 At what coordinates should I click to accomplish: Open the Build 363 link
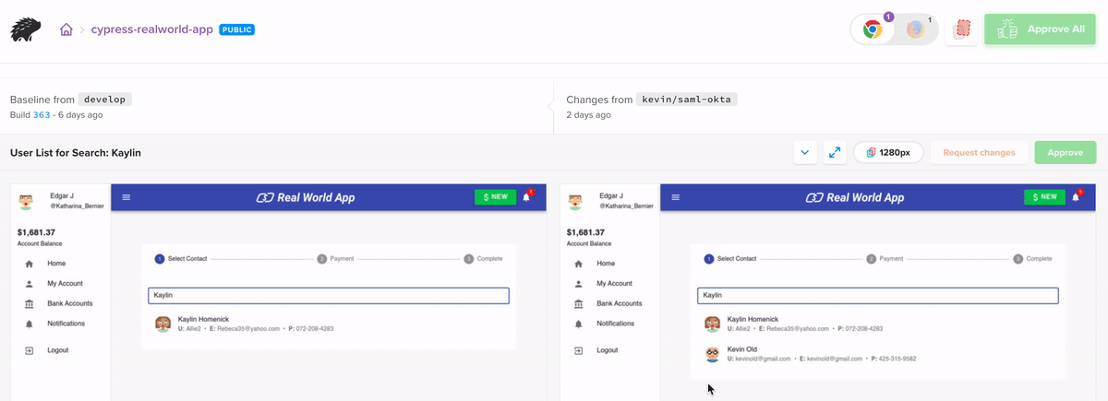coord(41,115)
